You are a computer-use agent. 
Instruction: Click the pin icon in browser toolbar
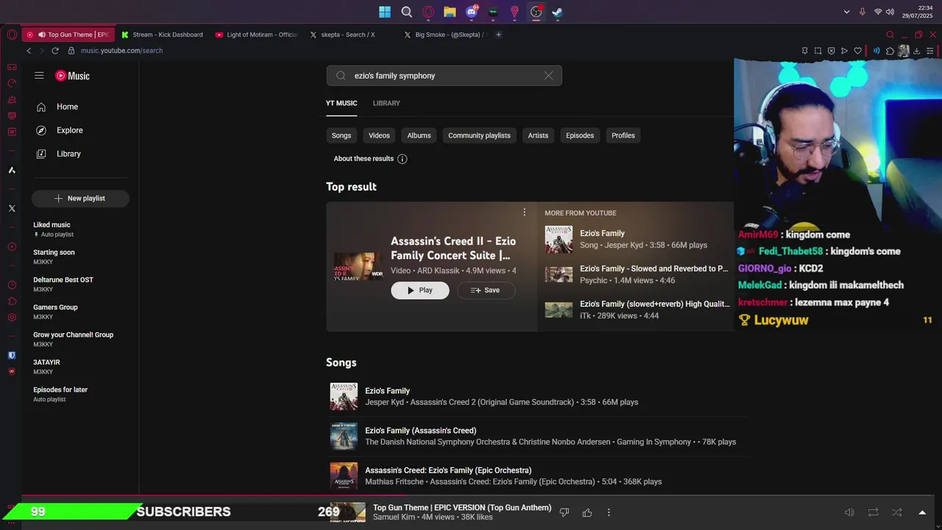pyautogui.click(x=804, y=51)
